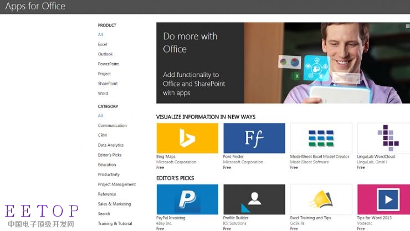
Task: Click the PayPal Invoicing title
Action: tap(171, 218)
